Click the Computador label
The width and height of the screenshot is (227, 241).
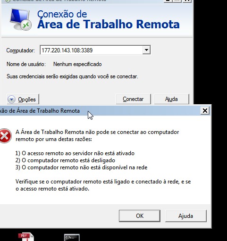[x=21, y=50]
